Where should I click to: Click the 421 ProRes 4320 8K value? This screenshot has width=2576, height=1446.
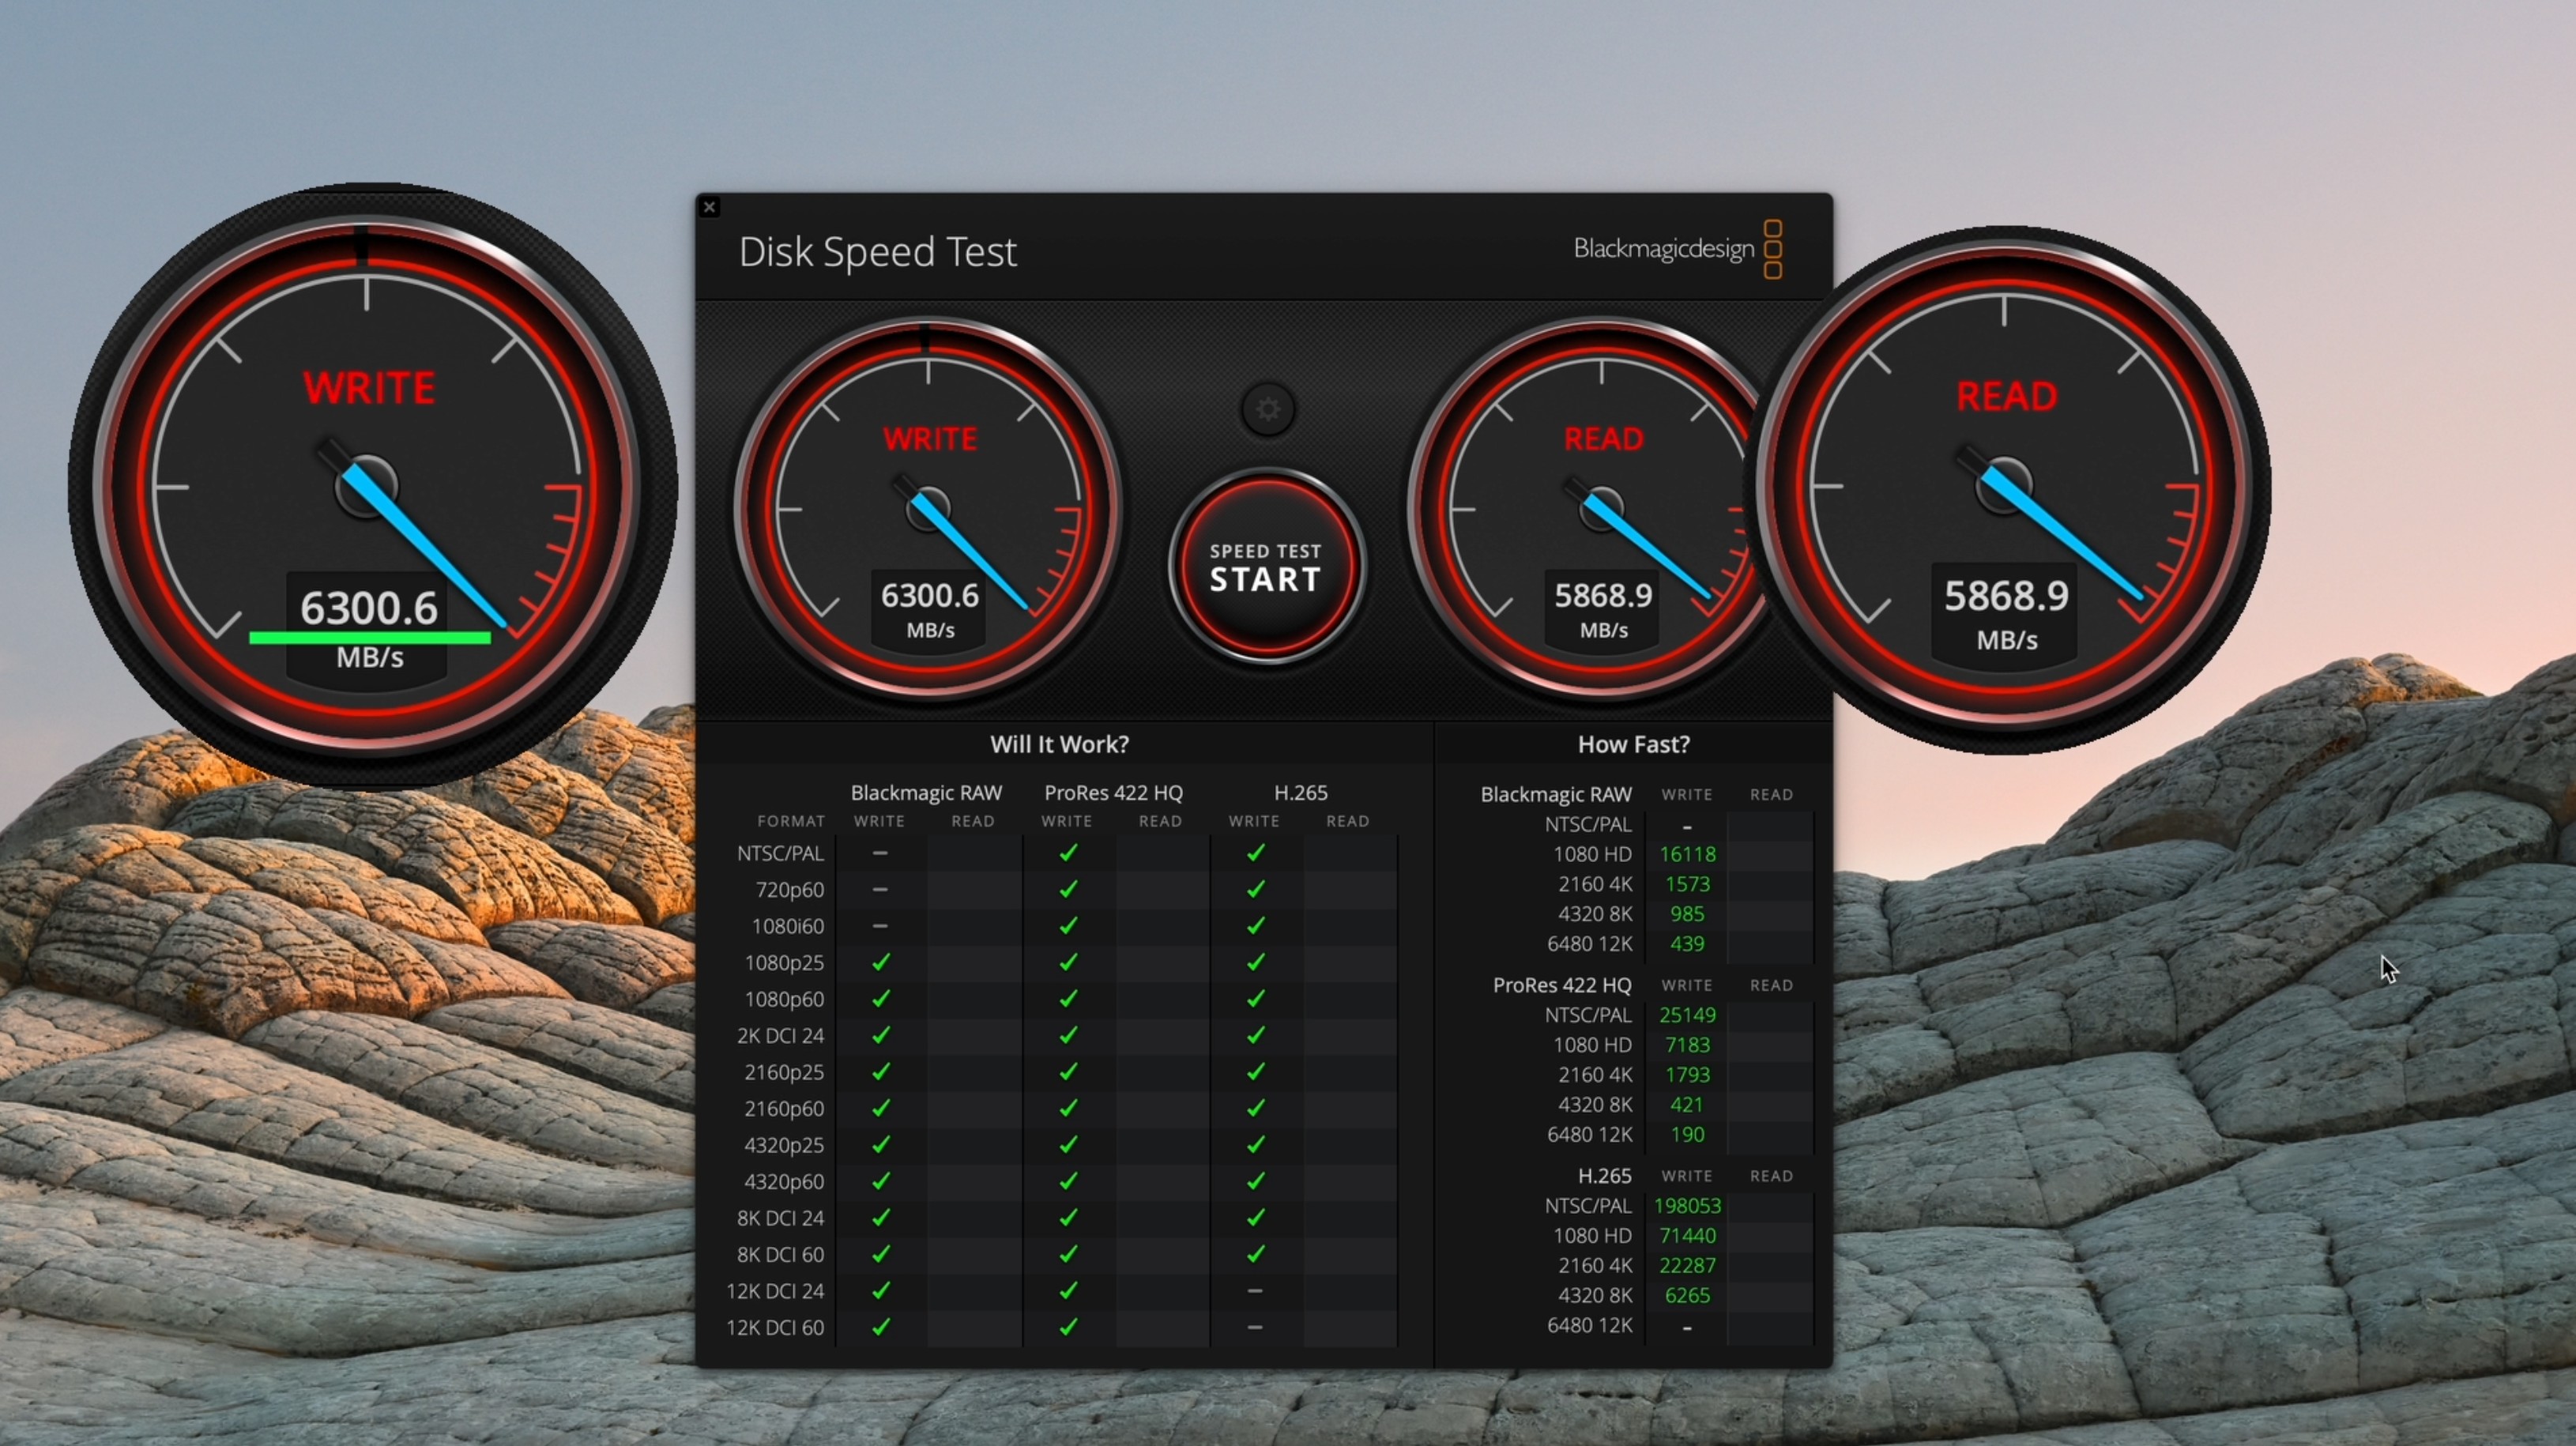pos(1687,1105)
